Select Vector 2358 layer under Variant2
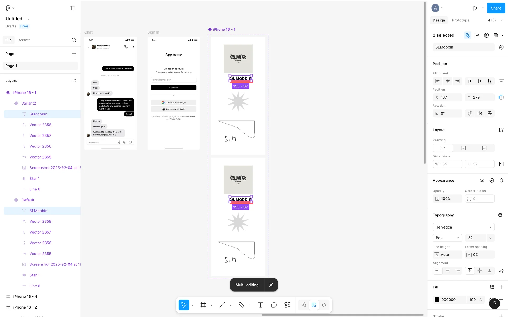The height and width of the screenshot is (317, 508). (x=40, y=125)
